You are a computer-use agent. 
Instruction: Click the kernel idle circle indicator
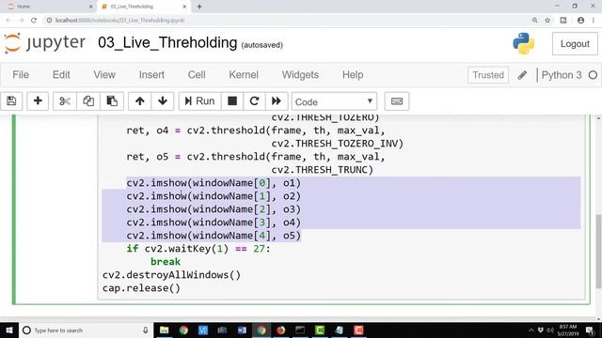coord(593,75)
